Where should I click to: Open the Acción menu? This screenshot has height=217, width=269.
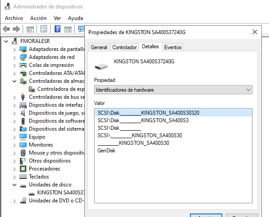[38, 18]
